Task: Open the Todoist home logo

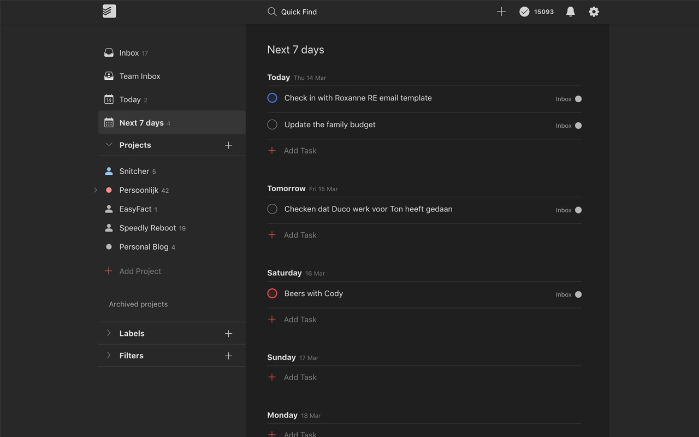Action: pyautogui.click(x=109, y=11)
